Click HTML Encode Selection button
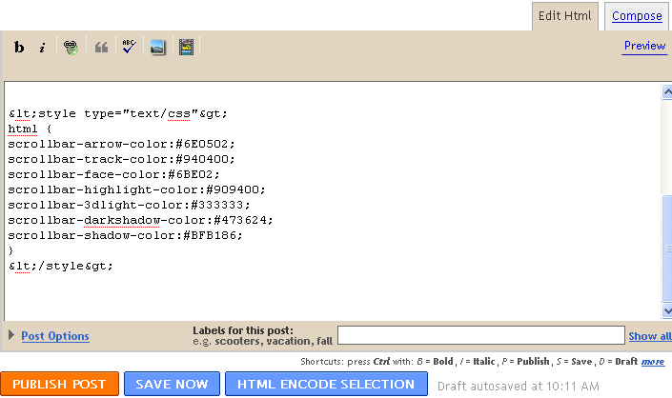 [326, 384]
